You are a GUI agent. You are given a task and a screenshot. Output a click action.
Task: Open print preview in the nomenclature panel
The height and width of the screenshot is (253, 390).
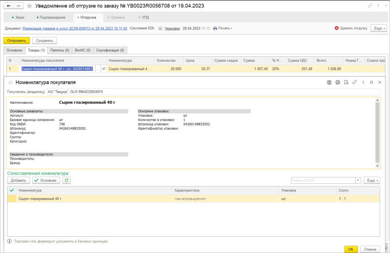pyautogui.click(x=346, y=82)
